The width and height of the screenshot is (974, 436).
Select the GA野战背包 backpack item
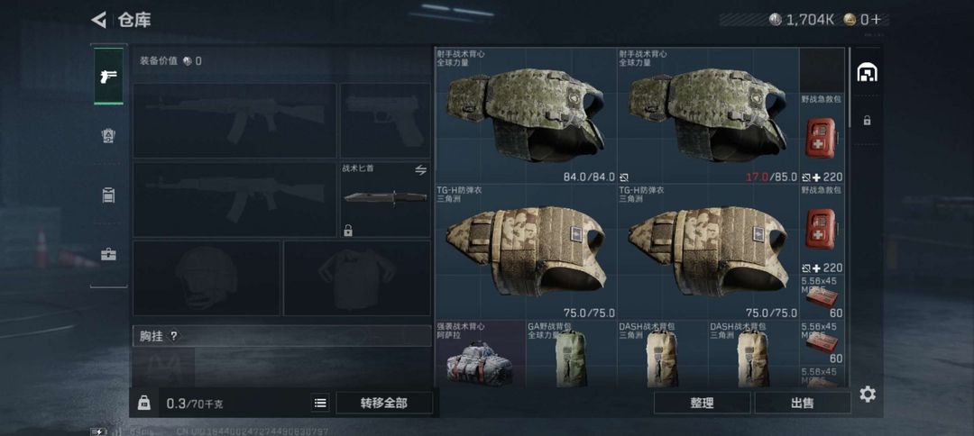click(571, 353)
